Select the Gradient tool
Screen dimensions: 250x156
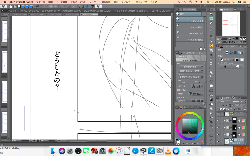211,99
